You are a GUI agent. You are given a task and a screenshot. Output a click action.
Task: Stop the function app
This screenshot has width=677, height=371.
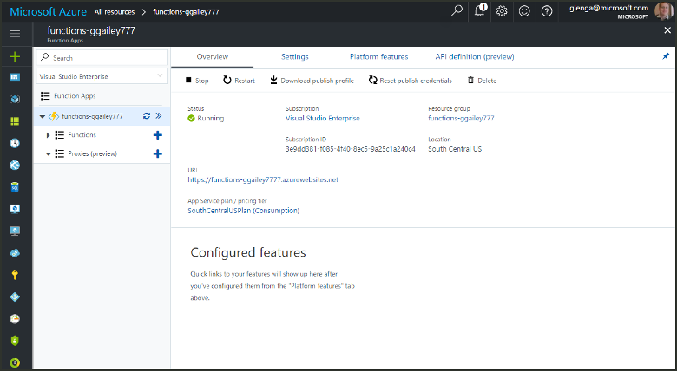tap(197, 81)
